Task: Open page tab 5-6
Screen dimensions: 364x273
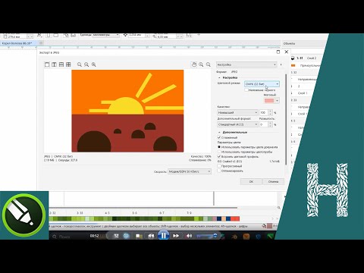Action: tap(134, 213)
